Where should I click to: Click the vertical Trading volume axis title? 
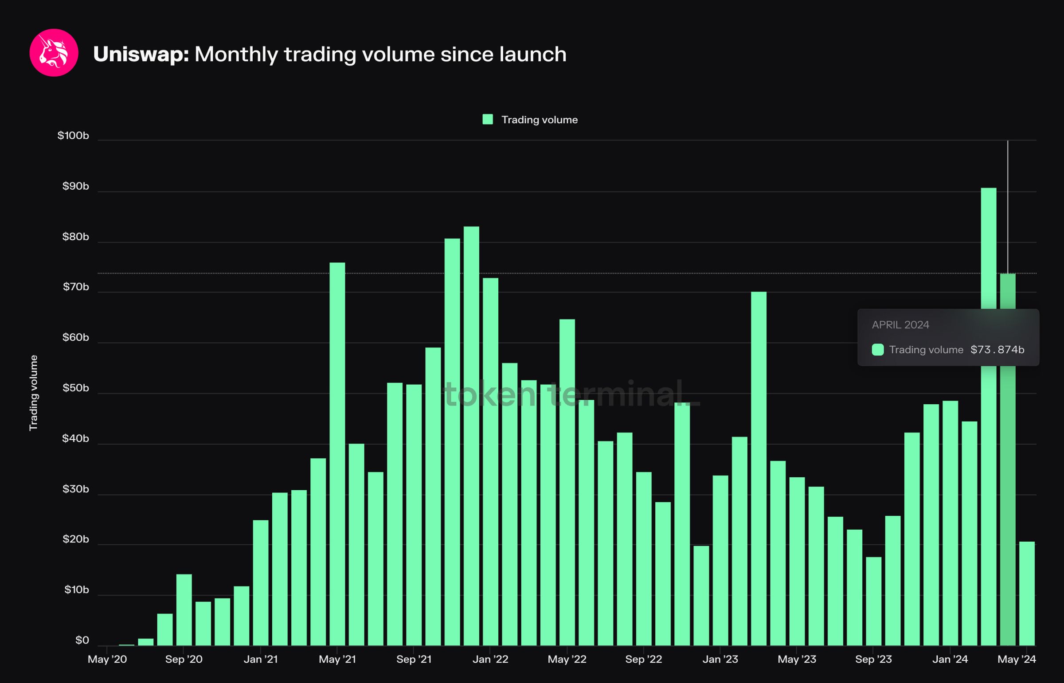click(x=34, y=393)
